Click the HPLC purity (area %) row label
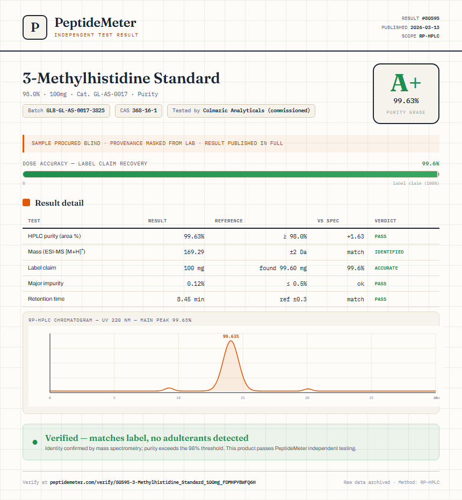 tap(54, 236)
